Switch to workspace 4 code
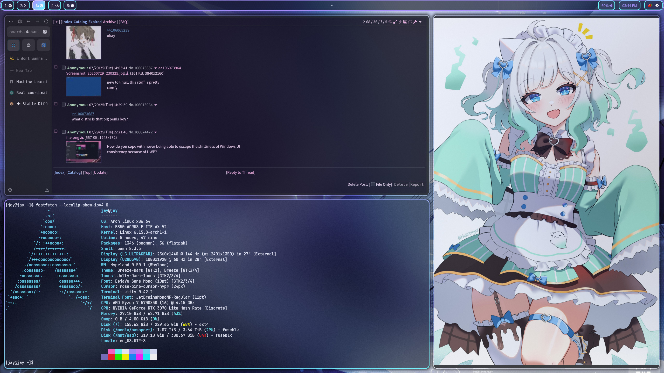Screen dimensions: 664x373 click(x=55, y=5)
